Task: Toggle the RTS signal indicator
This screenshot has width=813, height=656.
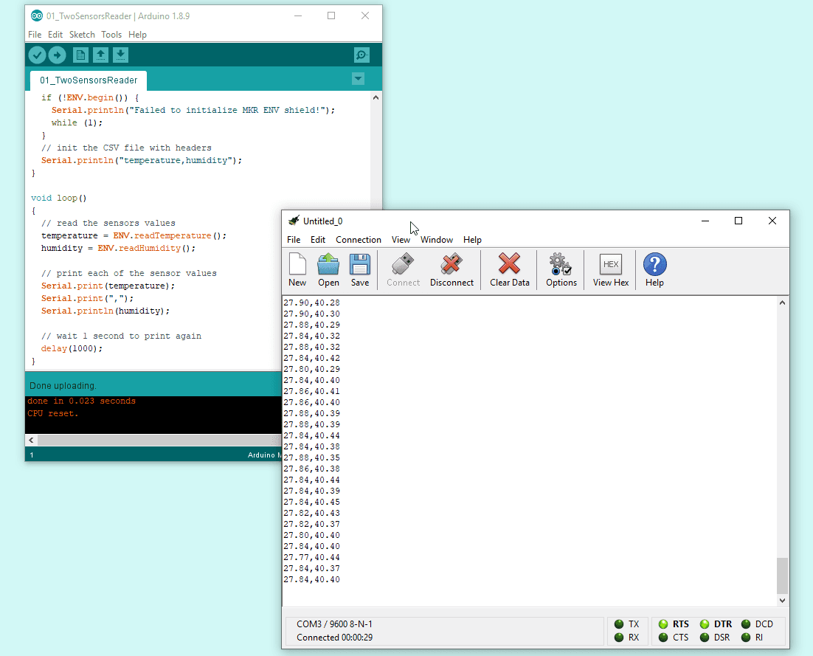Action: [x=663, y=624]
